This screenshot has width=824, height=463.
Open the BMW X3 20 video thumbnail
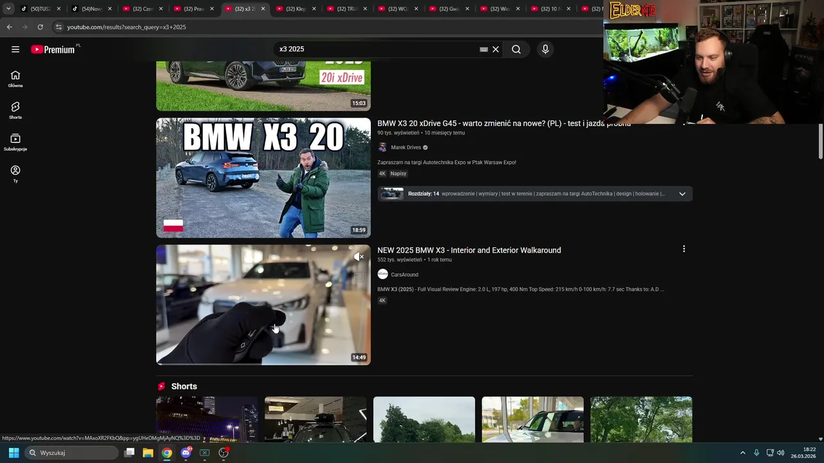tap(263, 177)
